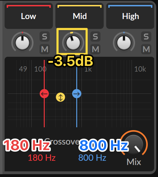The height and width of the screenshot is (177, 158).
Task: Mute the Low band
Action: click(44, 49)
